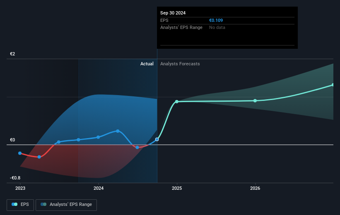Click the first positive EPS point mid-2023

click(x=58, y=142)
